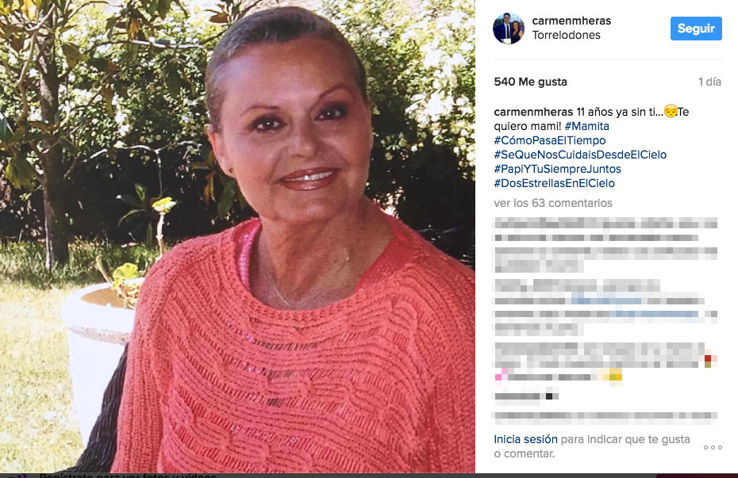Open the #SeQueNosCuidaisDesdeElCielo hashtag
The image size is (738, 478).
pyautogui.click(x=580, y=155)
